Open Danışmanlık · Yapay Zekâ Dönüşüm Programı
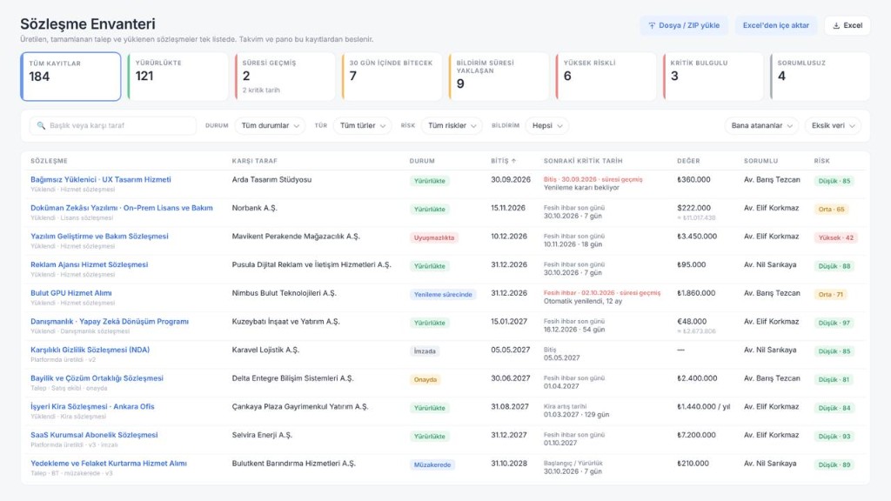This screenshot has width=891, height=501. [x=110, y=322]
